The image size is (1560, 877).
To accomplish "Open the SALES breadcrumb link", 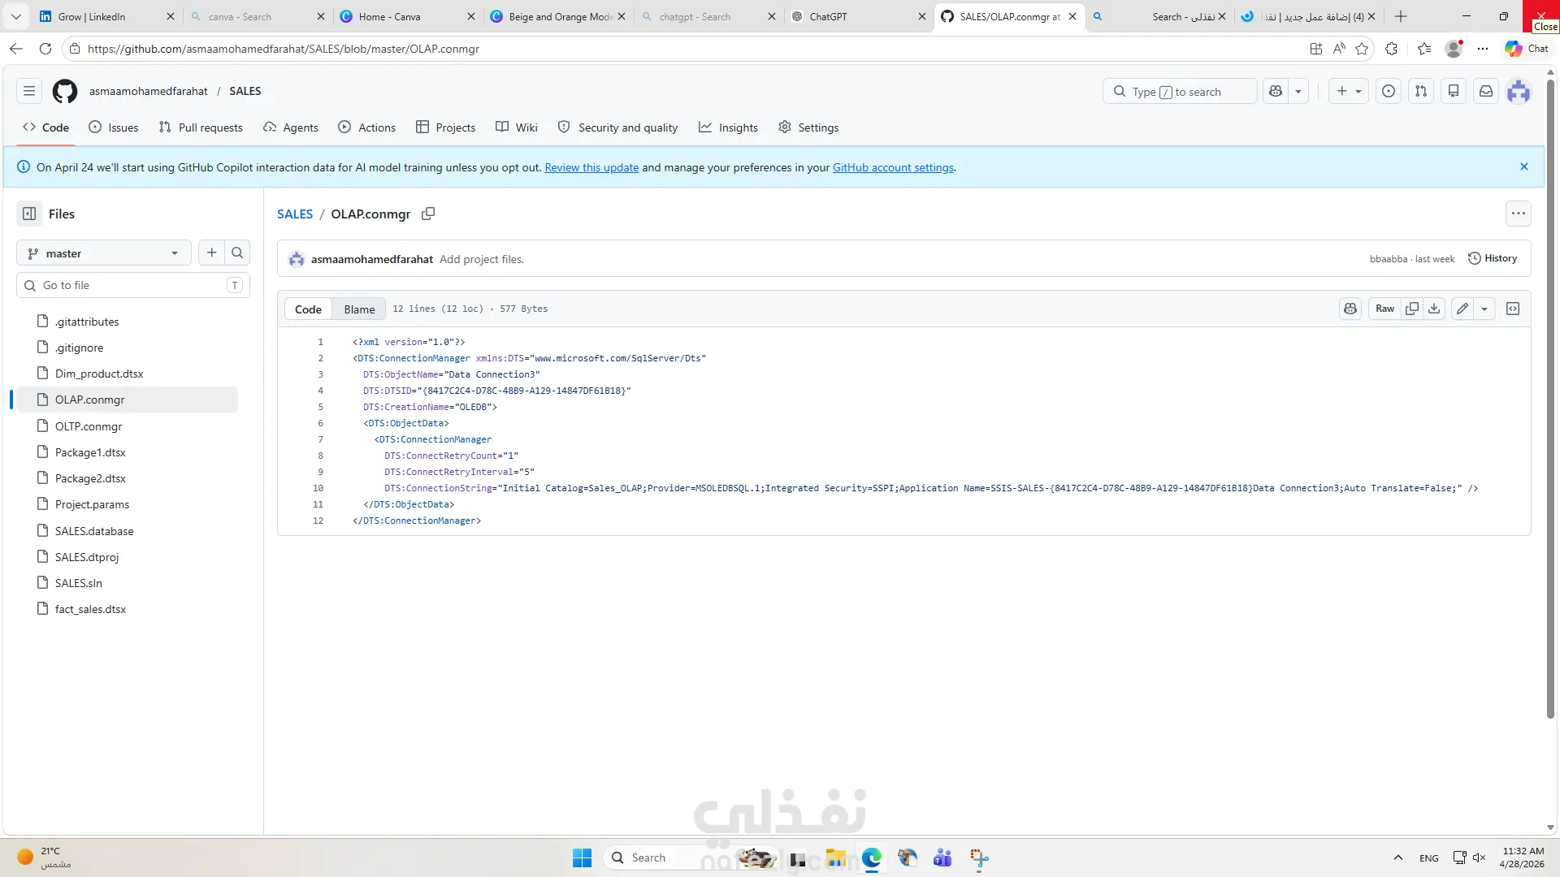I will [295, 214].
